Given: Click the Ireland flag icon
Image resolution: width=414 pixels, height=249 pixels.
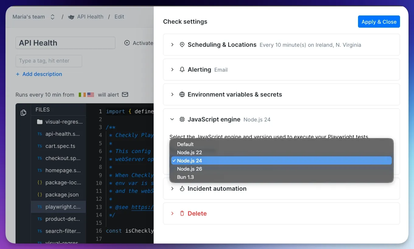Looking at the screenshot, I should click(82, 95).
